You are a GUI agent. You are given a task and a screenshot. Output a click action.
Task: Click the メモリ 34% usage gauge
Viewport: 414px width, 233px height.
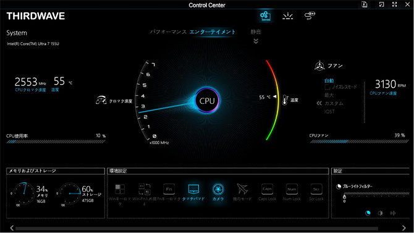(23, 193)
